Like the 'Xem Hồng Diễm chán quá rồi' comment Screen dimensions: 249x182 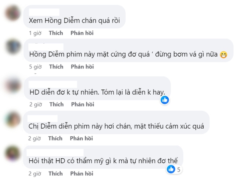pos(56,33)
